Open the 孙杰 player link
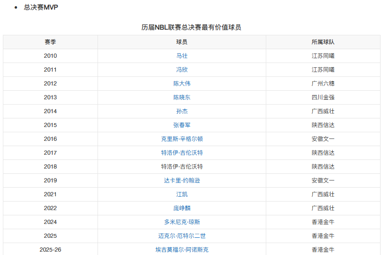This screenshot has height=255, width=381. click(182, 111)
